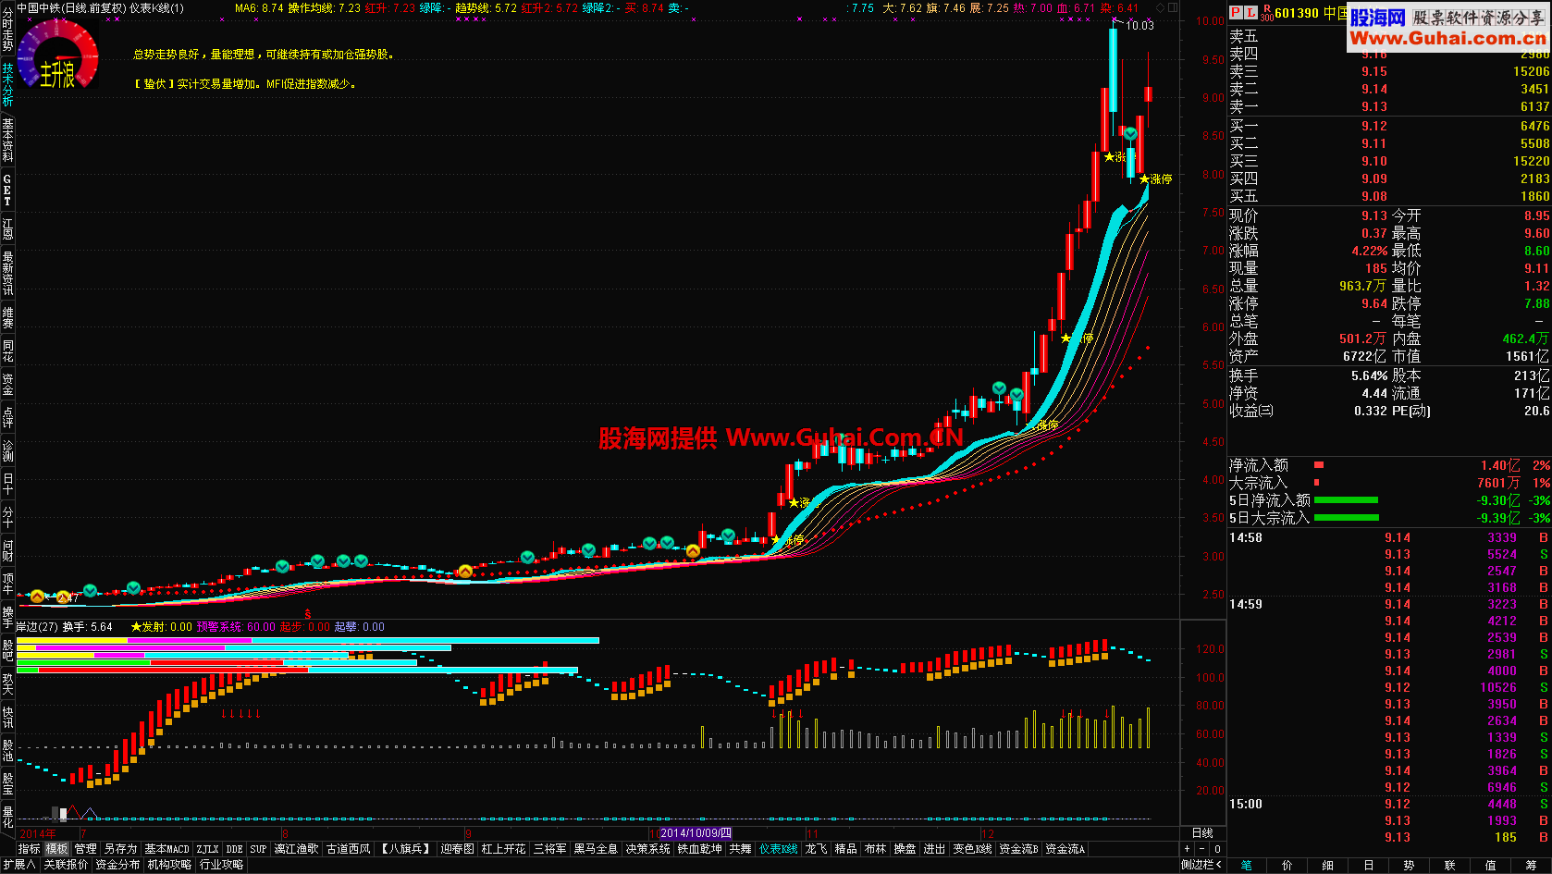The width and height of the screenshot is (1552, 874).
Task: Expand the 扩展 panel toggle
Action: click(x=18, y=865)
